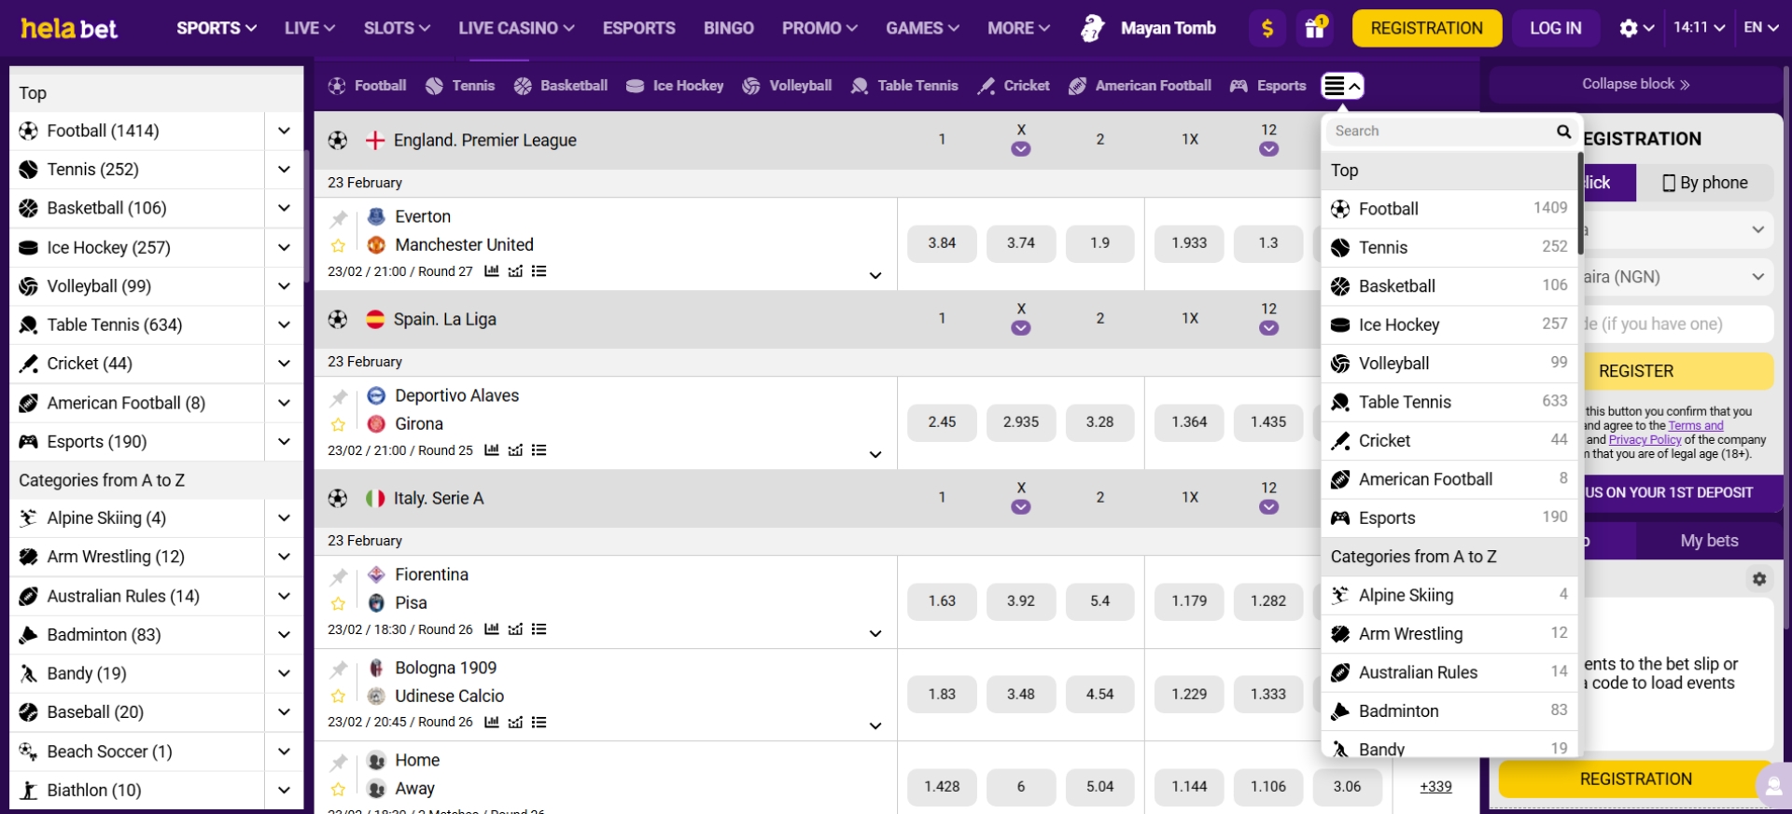Open statistics chart icon for Fiorentina match

(492, 629)
